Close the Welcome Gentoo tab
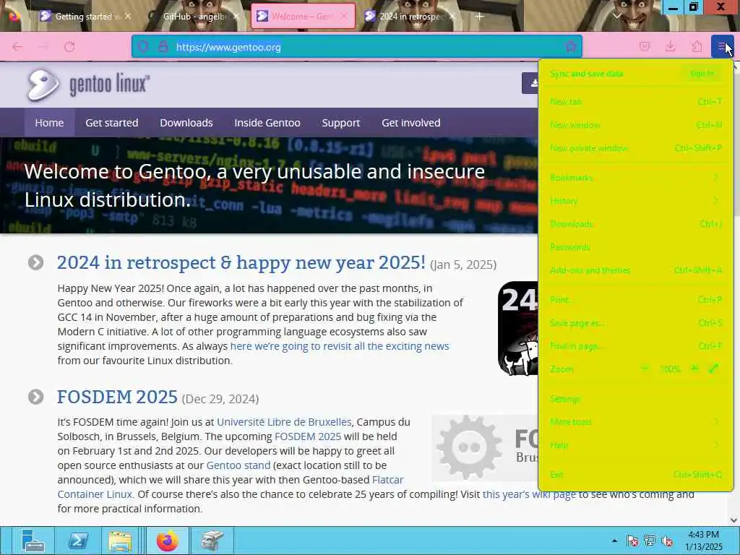The image size is (740, 555). point(344,16)
